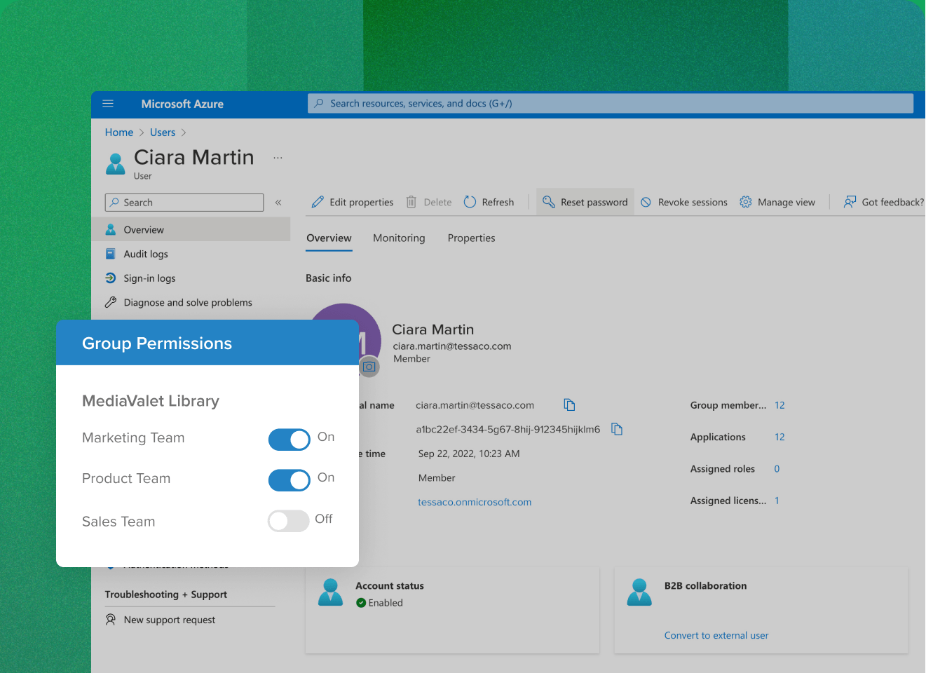Click the Ciara Martin user avatar icon beside the title

115,163
